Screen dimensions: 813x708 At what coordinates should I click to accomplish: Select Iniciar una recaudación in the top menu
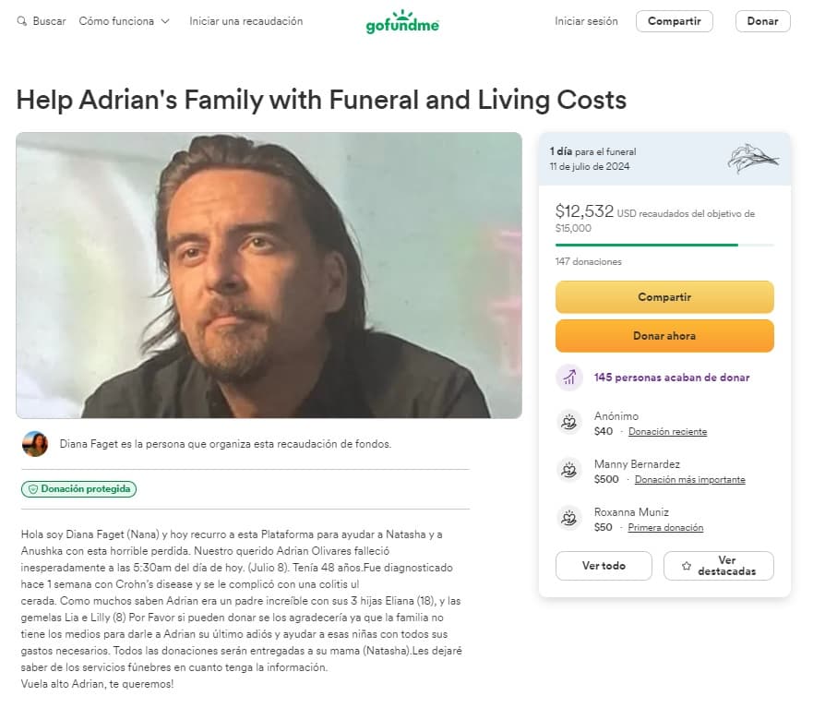coord(245,20)
